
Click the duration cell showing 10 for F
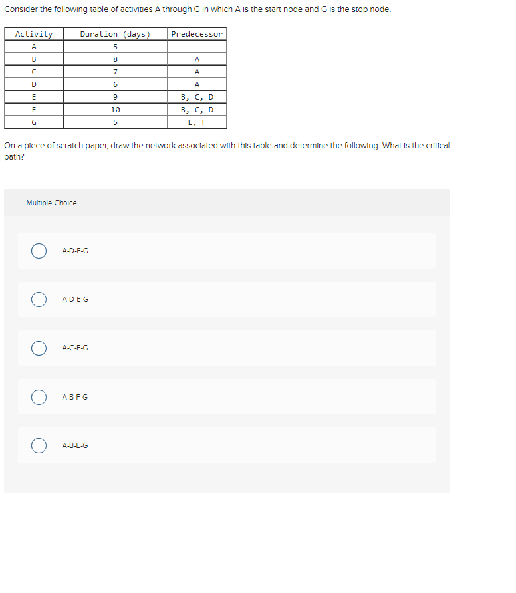pyautogui.click(x=114, y=109)
